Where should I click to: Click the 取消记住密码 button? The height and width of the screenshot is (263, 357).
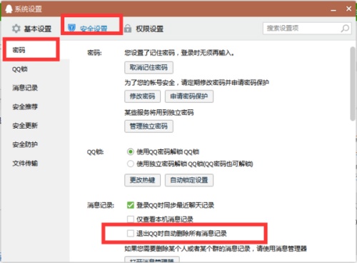point(149,68)
